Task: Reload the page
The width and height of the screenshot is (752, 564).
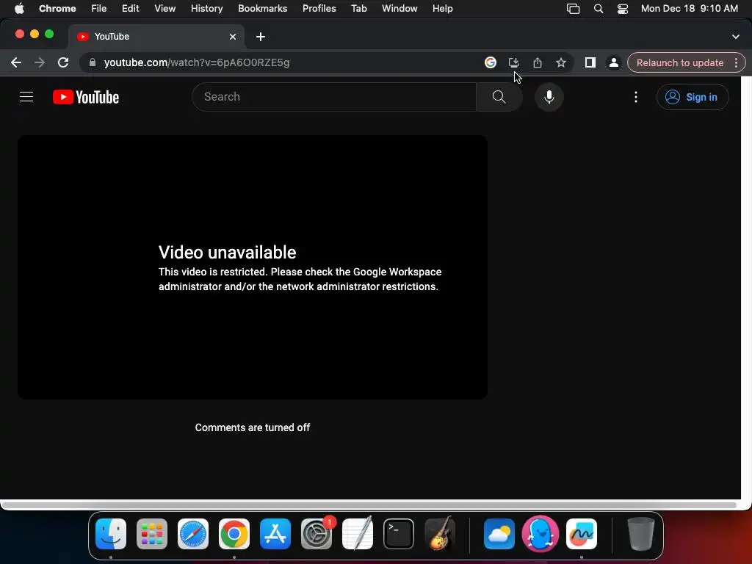Action: (x=63, y=62)
